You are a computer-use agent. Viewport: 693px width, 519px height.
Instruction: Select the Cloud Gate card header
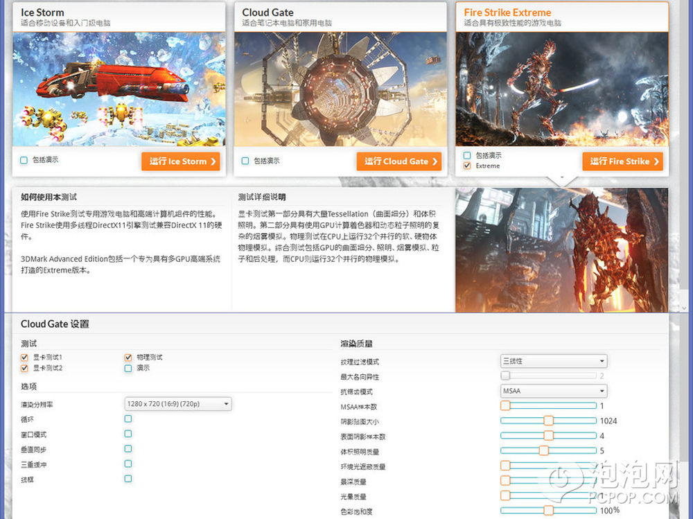pos(340,17)
